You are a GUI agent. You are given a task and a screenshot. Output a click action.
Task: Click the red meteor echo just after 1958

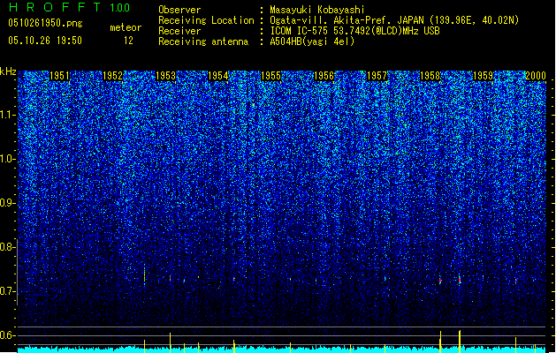(x=440, y=281)
